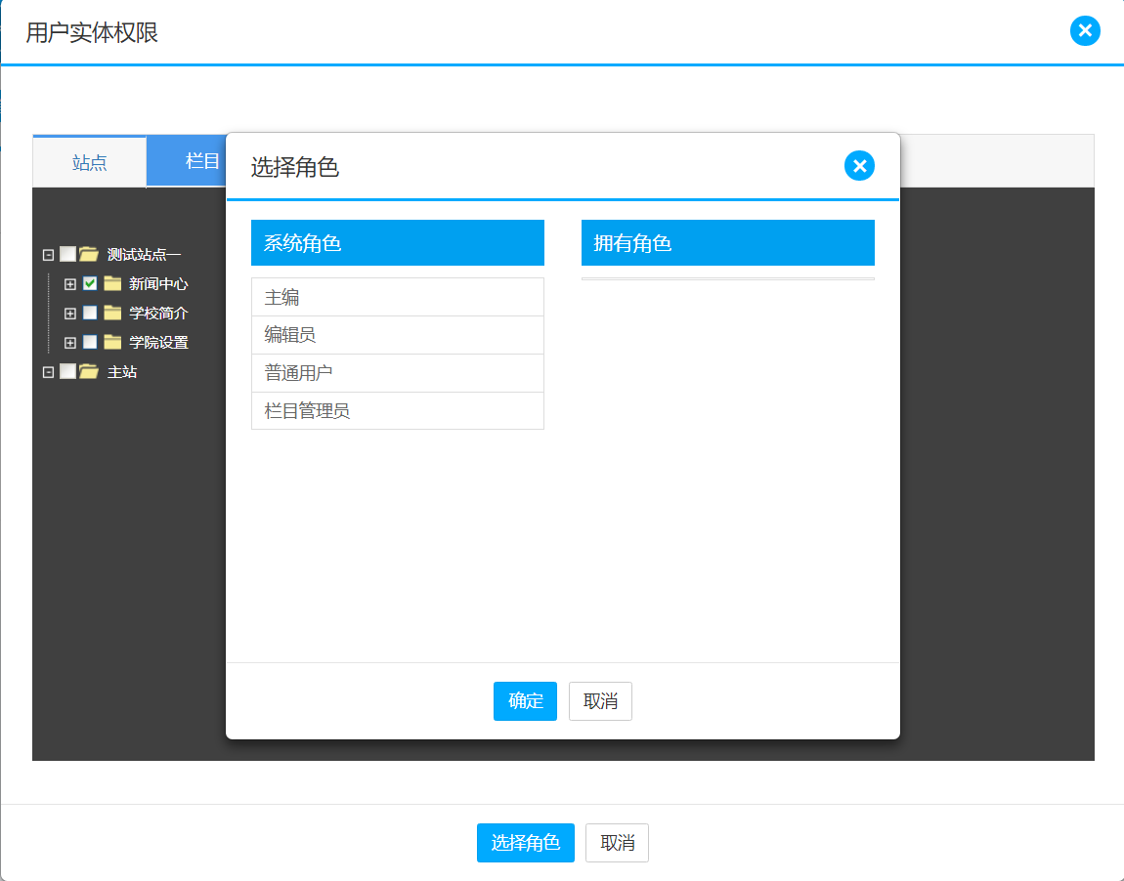Screen dimensions: 1124x881
Task: Click the folder icon beside 新闻中心
Action: tap(112, 284)
